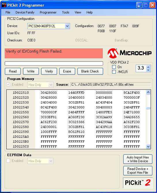Click the scroll down arrow in Program Memory

click(148, 146)
